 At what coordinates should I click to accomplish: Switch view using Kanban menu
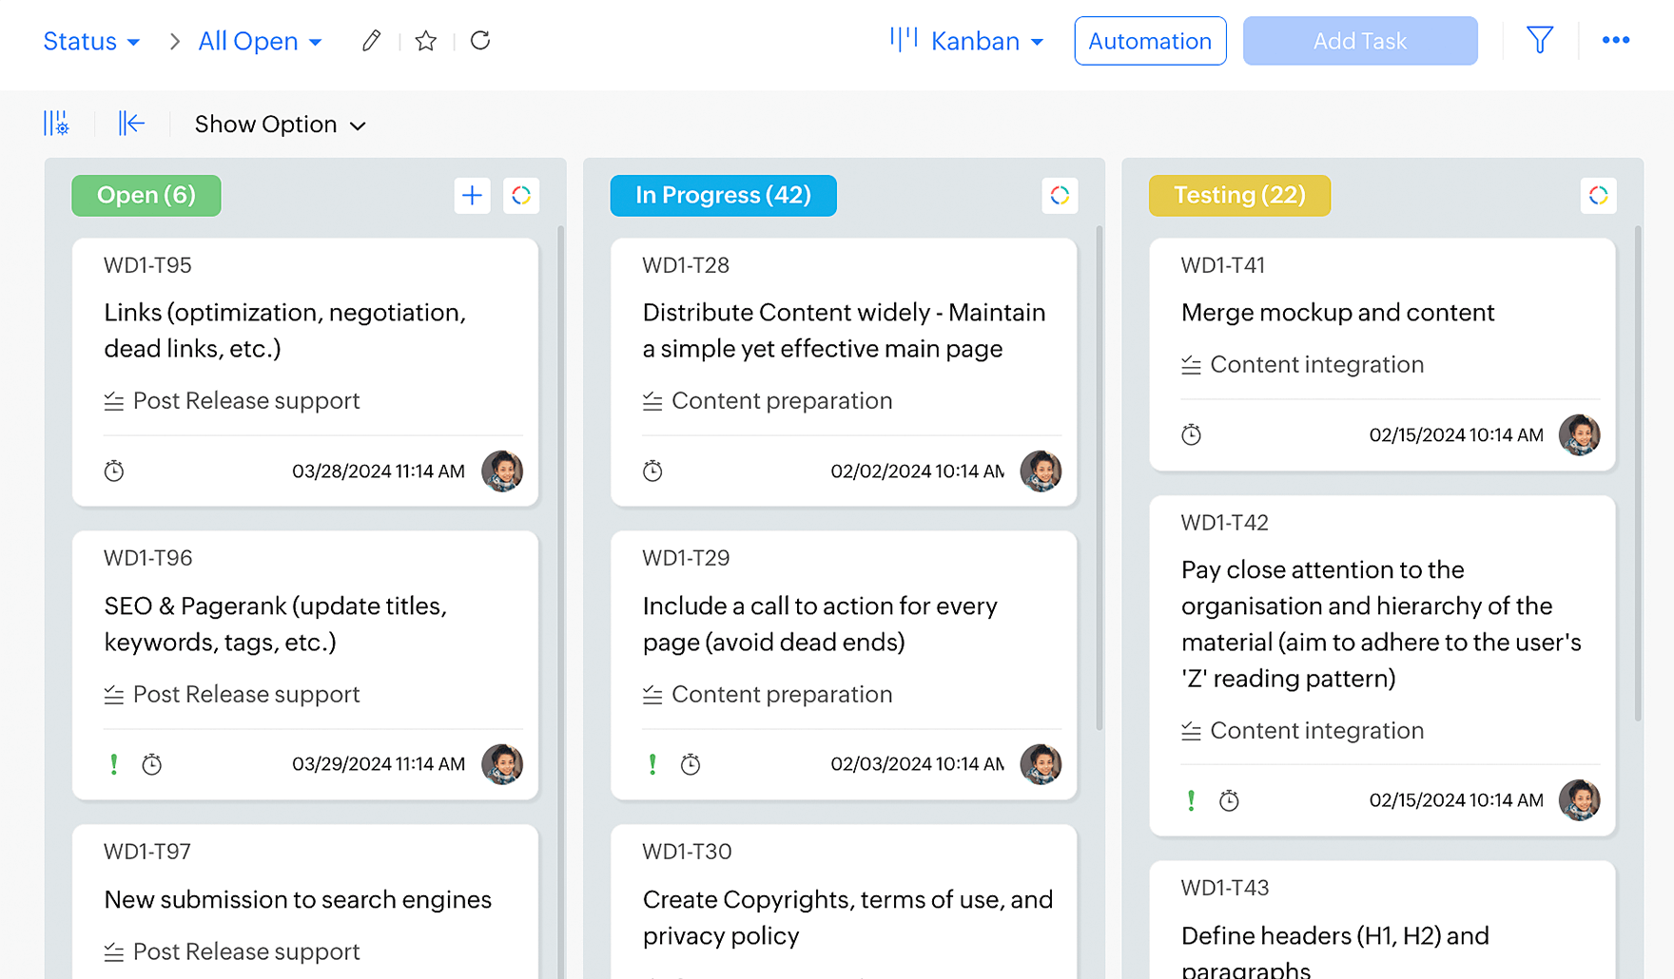(x=967, y=41)
